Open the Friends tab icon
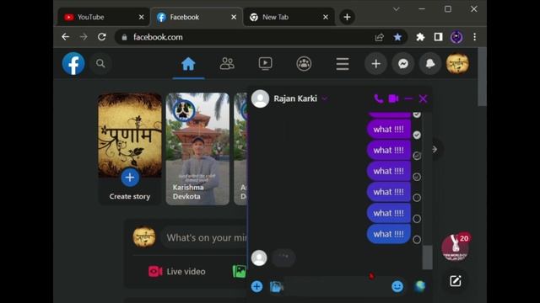 point(227,64)
